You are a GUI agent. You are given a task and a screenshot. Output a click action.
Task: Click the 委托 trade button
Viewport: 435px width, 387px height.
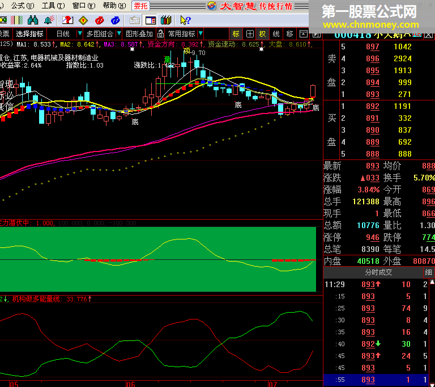pyautogui.click(x=140, y=6)
